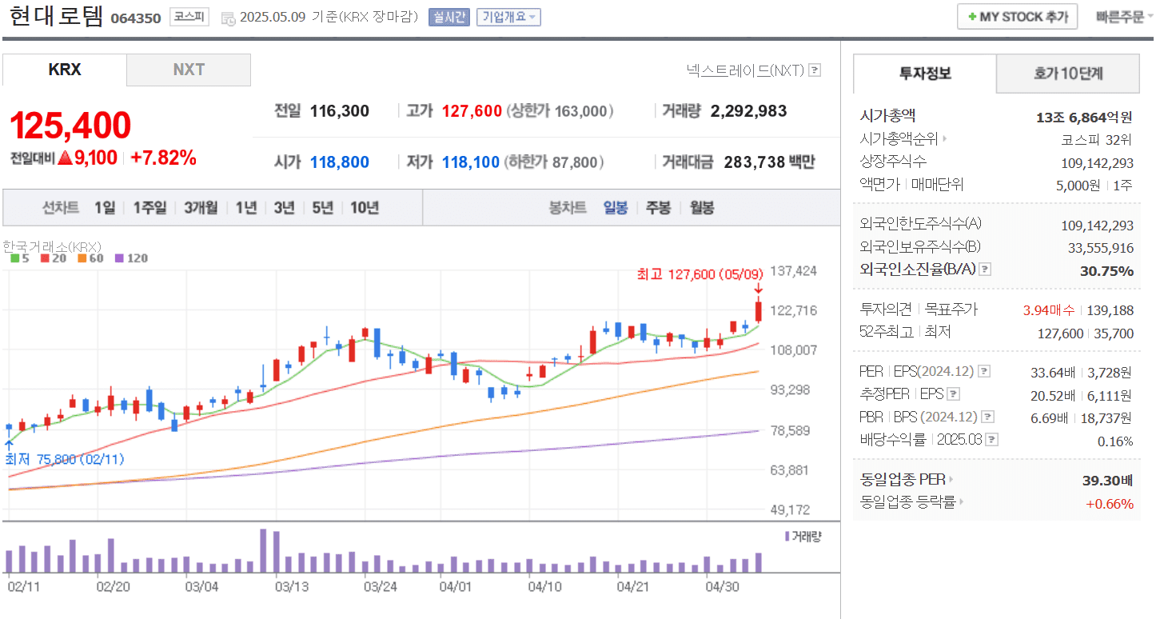Image resolution: width=1176 pixels, height=619 pixels.
Task: Click the 3.94매수 investment opinion value
Action: tap(1050, 310)
